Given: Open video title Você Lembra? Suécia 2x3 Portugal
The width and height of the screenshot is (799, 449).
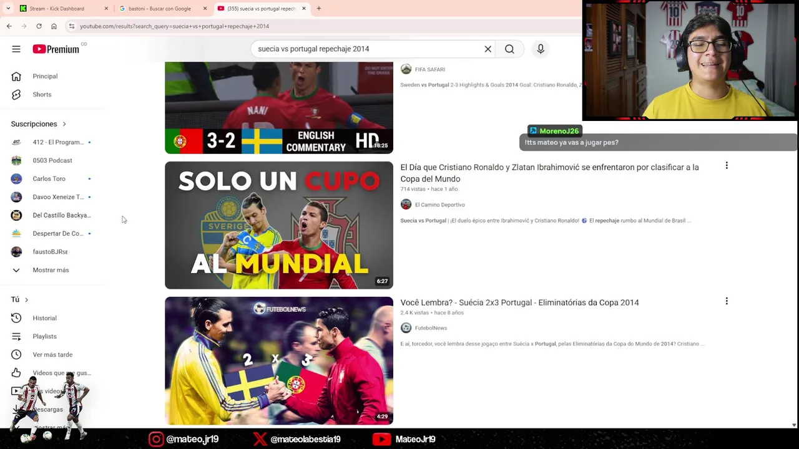Looking at the screenshot, I should (x=519, y=302).
